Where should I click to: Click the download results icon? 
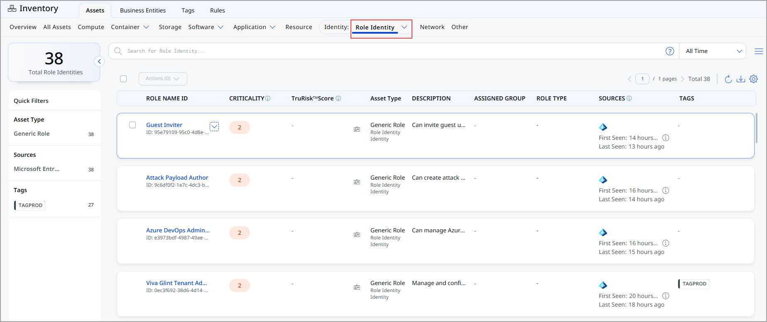(741, 79)
